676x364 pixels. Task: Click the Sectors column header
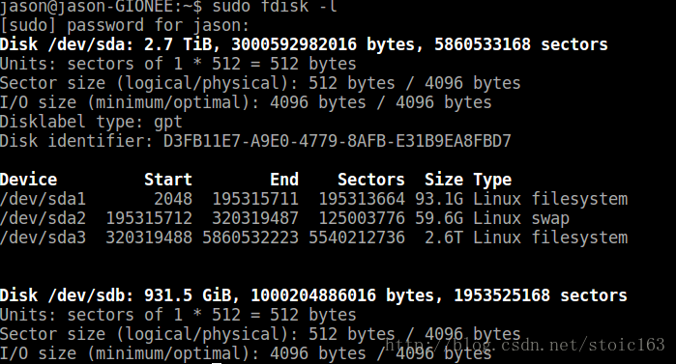(371, 180)
